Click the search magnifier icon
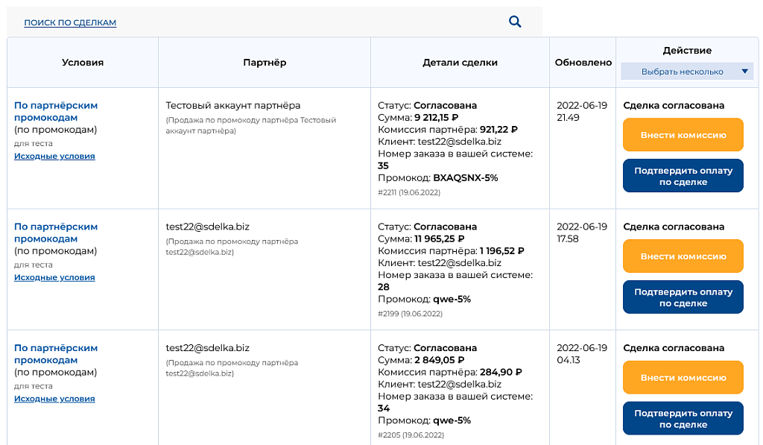Viewport: 763px width, 445px height. pos(514,22)
